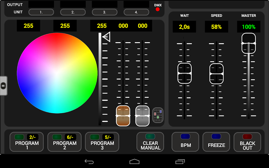
Task: Select Unit 4 output
Action: pos(136,12)
